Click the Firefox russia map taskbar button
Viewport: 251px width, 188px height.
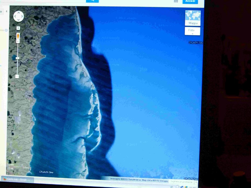18,179
